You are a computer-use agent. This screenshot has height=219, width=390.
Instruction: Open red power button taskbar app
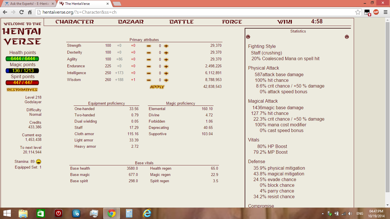pos(59,213)
